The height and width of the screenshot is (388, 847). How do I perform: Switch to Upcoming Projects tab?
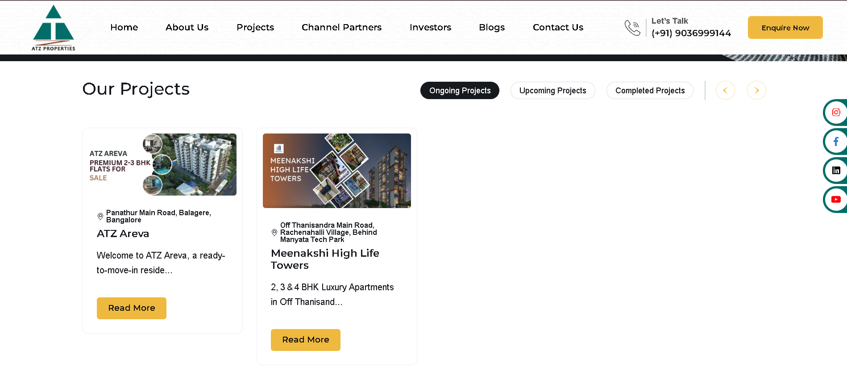[x=552, y=91]
